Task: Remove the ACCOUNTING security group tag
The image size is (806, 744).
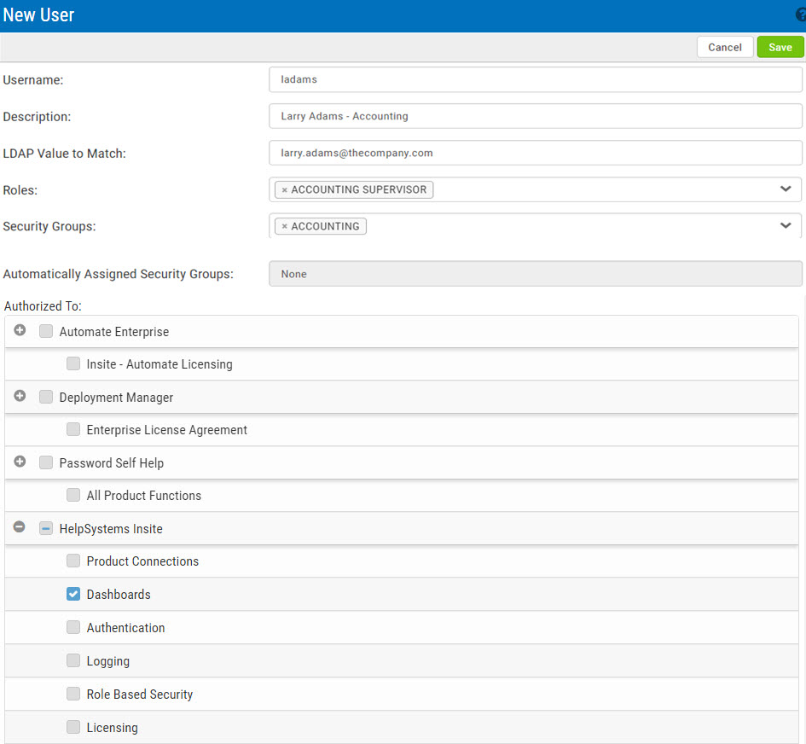Action: [284, 227]
